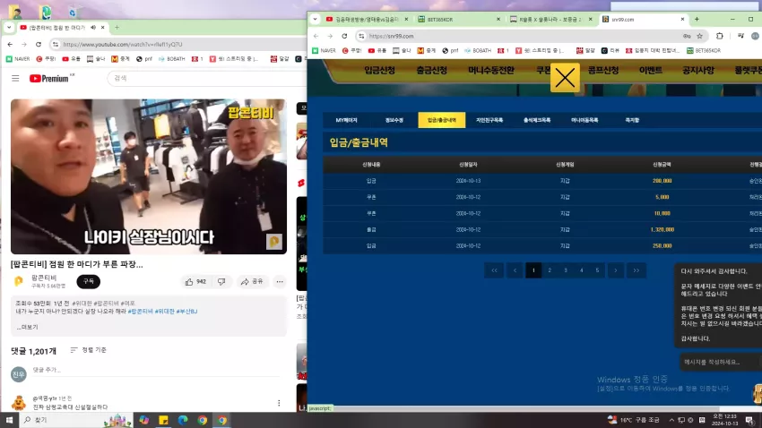762x428 pixels.
Task: Open 공지사항 notices menu item
Action: point(698,71)
